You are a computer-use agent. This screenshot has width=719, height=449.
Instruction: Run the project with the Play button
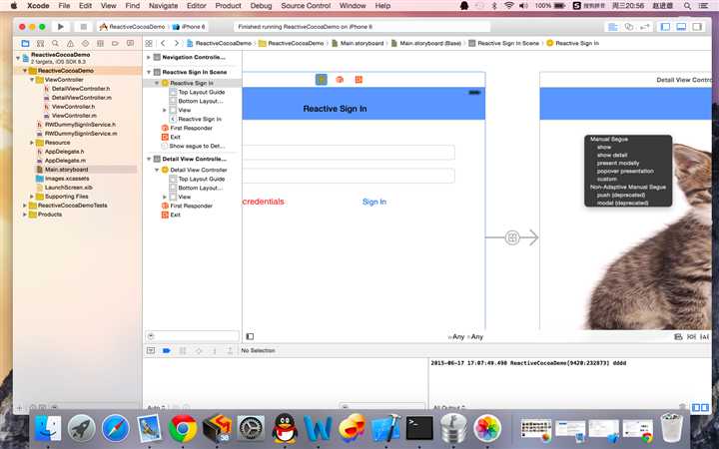coord(61,26)
